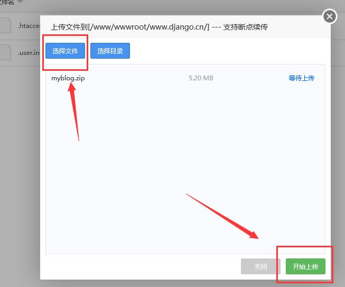Click the .htaccess file icon in background list
The image size is (345, 287).
(5, 25)
